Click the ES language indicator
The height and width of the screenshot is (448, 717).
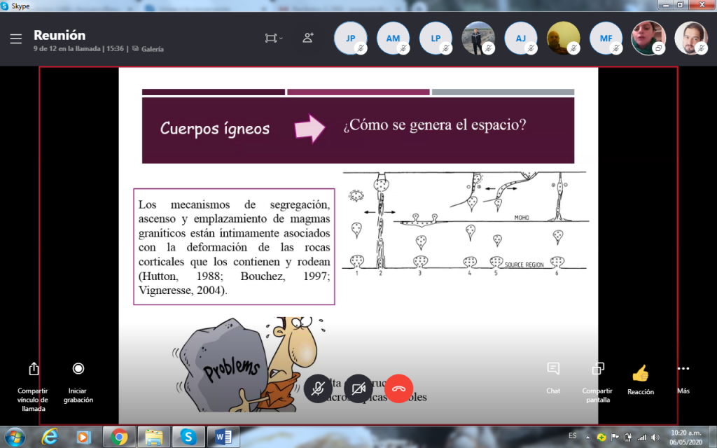[573, 435]
